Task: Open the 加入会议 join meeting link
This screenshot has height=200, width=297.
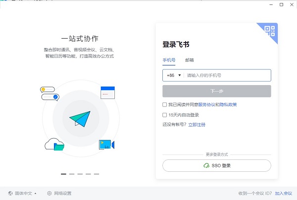Action: [284, 193]
